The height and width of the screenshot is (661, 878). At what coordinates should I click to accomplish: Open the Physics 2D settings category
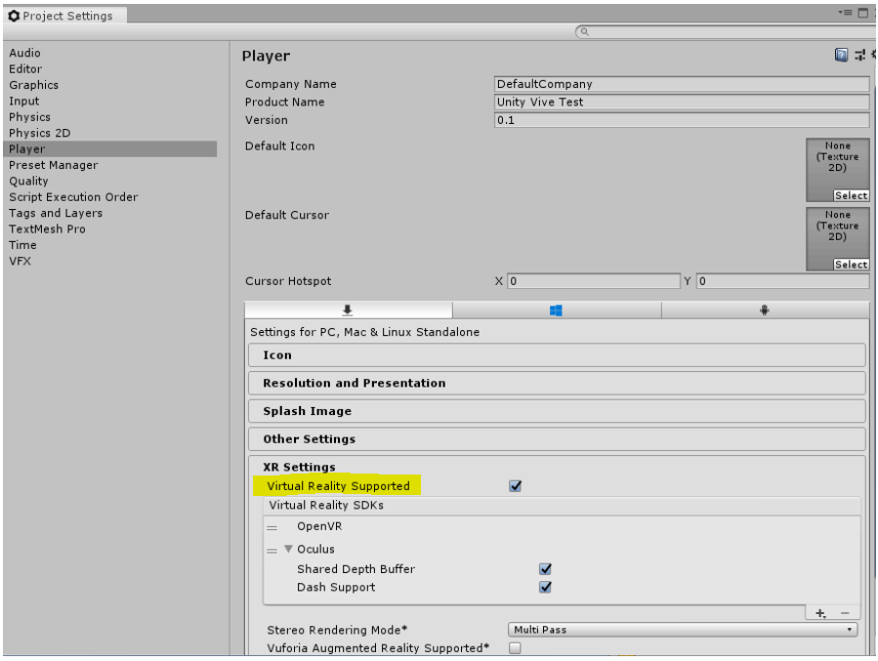point(40,133)
